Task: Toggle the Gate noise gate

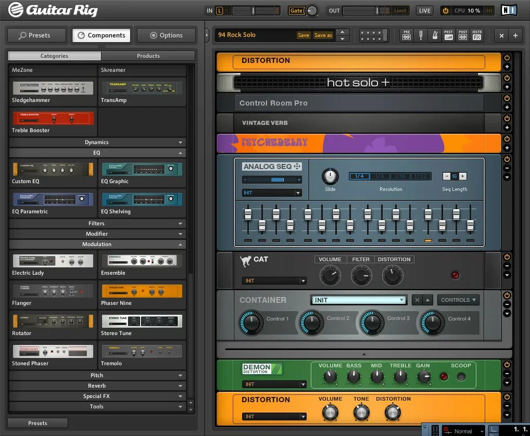Action: [x=296, y=11]
